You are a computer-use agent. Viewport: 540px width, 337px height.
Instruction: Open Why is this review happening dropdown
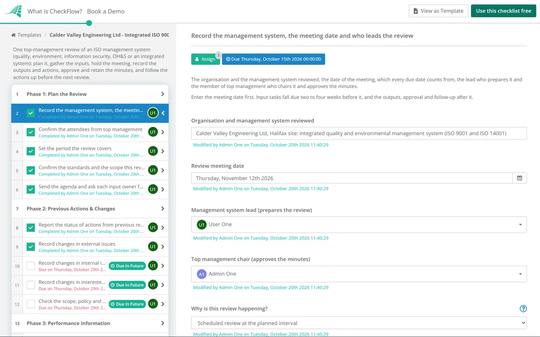click(359, 323)
